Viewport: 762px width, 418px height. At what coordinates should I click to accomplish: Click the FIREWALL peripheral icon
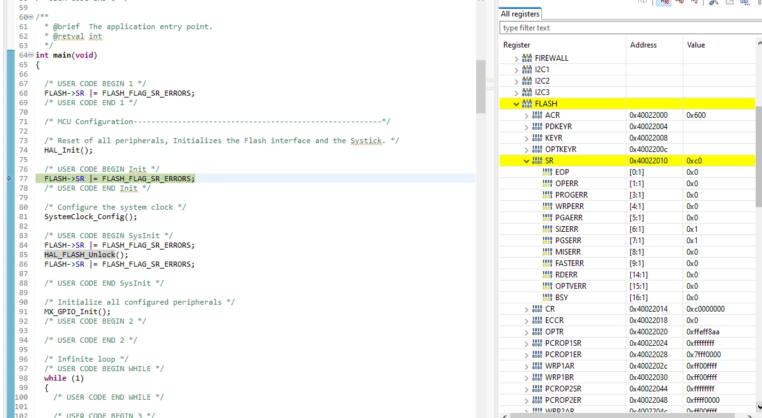[527, 58]
